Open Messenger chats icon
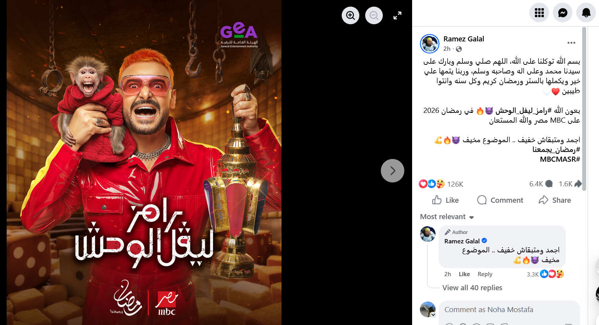 coord(563,13)
